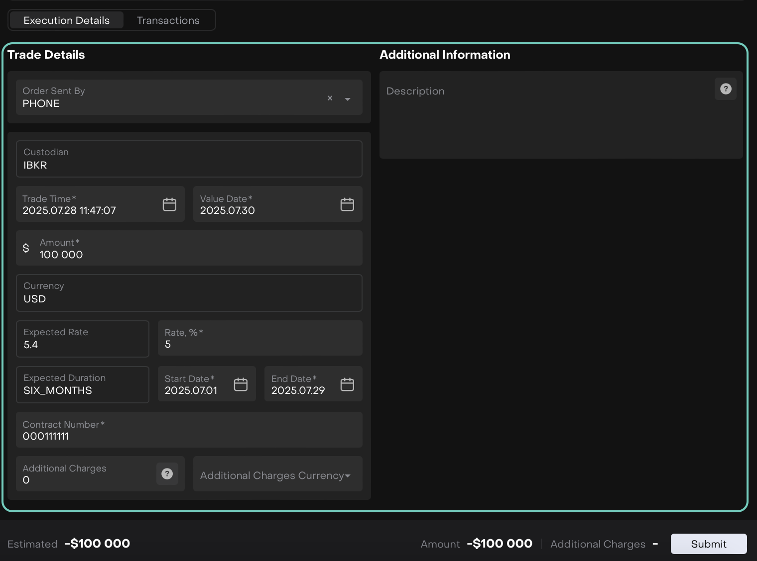Click the Amount input field
Screen dimensions: 757x561
click(x=199, y=254)
